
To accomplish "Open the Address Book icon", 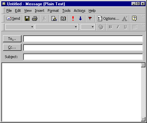I will [x=63, y=18].
